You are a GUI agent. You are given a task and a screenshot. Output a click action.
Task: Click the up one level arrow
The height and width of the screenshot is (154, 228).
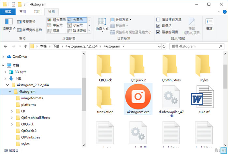pyautogui.click(x=26, y=46)
